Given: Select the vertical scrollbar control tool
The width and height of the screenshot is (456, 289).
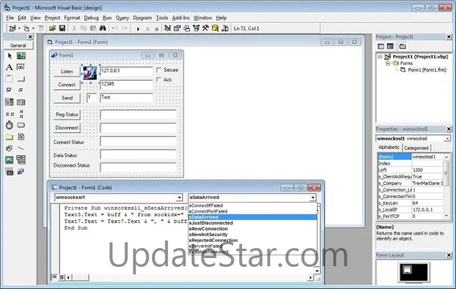Looking at the screenshot, I should 21,114.
